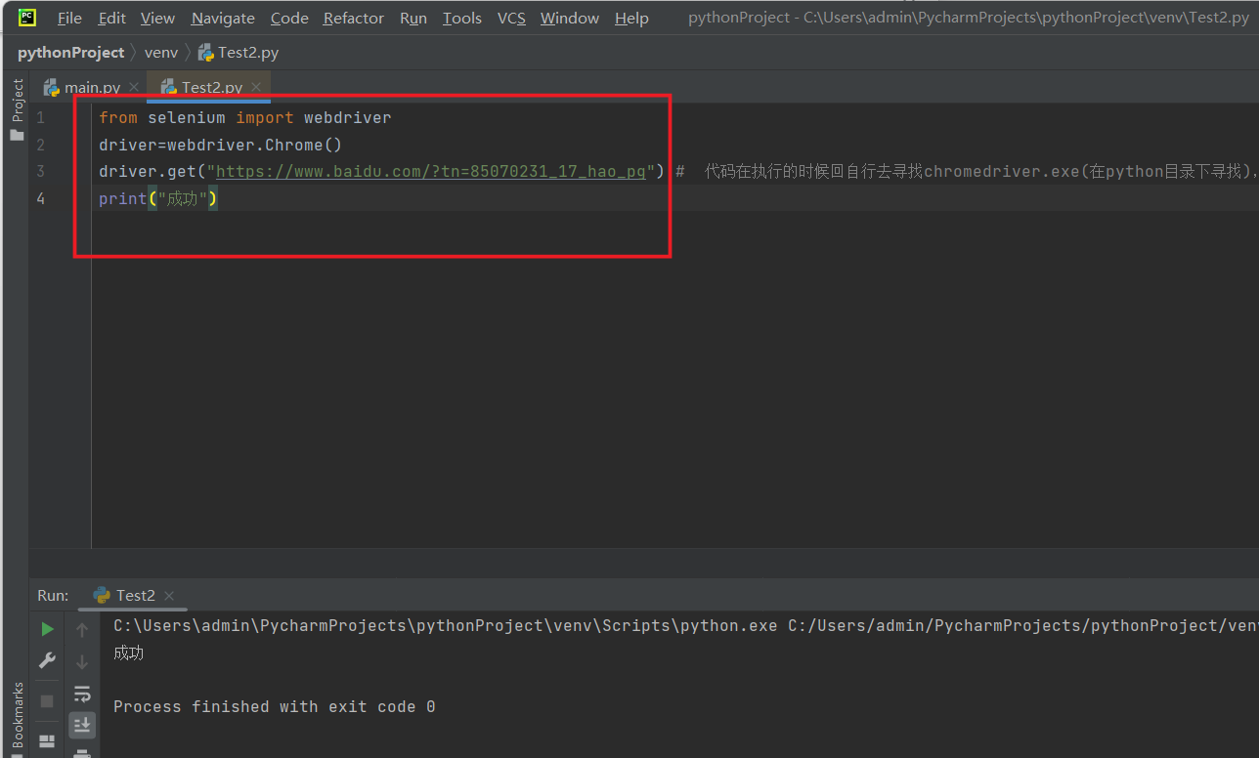Open the File menu
This screenshot has width=1259, height=758.
(69, 18)
